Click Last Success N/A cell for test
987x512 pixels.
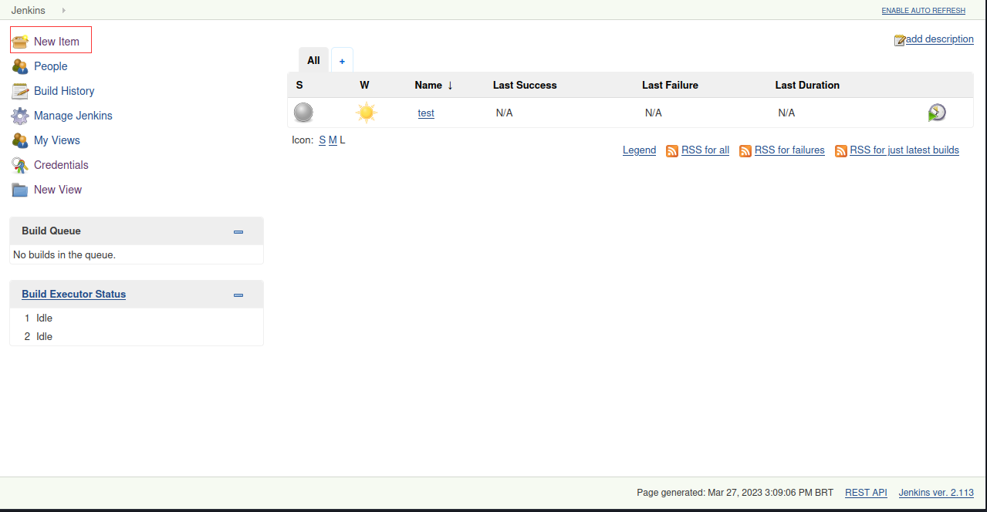tap(505, 113)
